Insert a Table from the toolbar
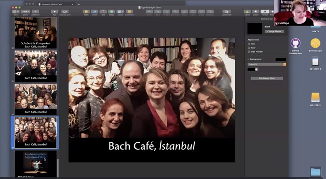 click(86, 12)
